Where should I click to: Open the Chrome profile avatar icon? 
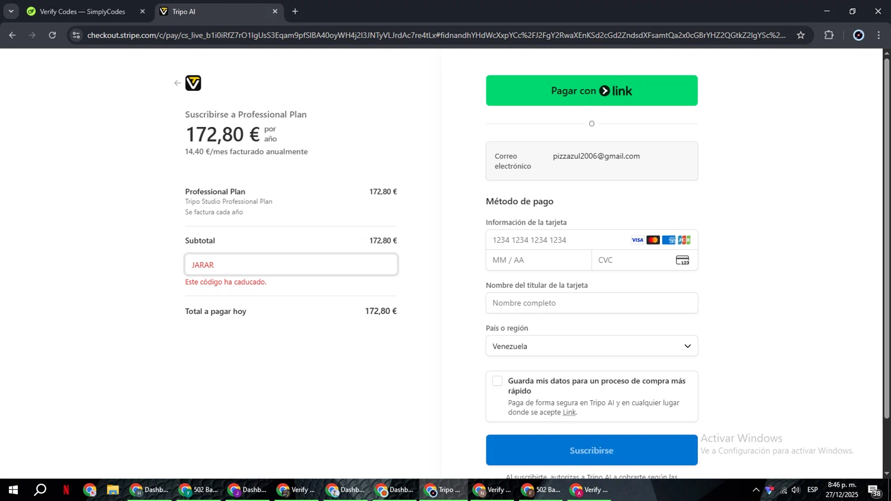point(858,35)
